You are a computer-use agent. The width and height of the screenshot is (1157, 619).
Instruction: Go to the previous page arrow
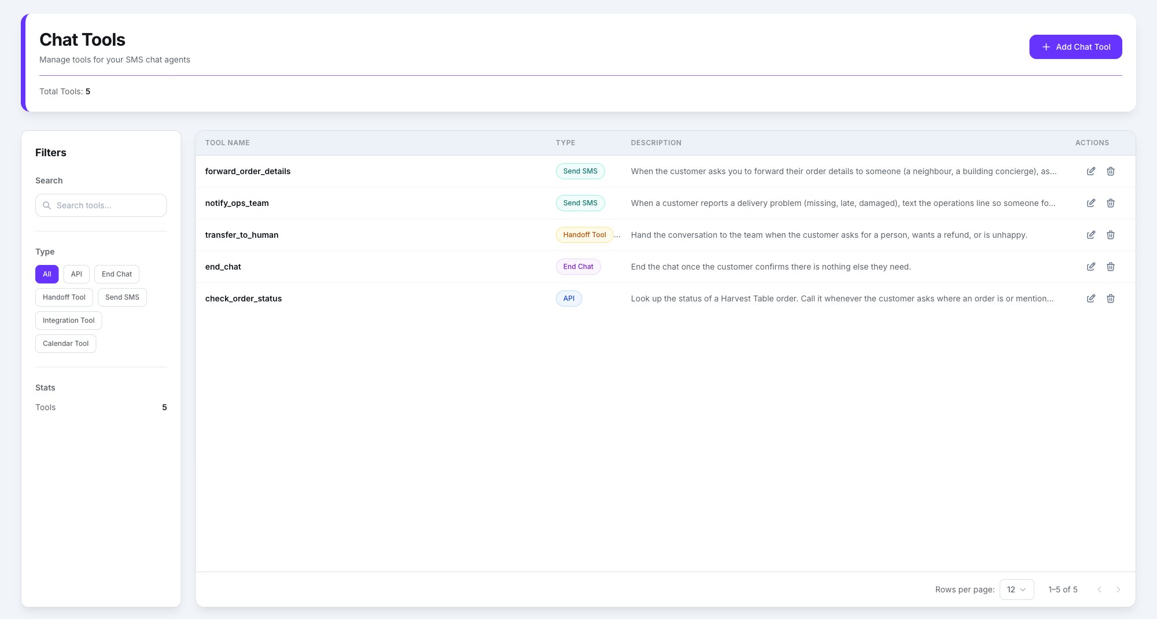click(1100, 589)
